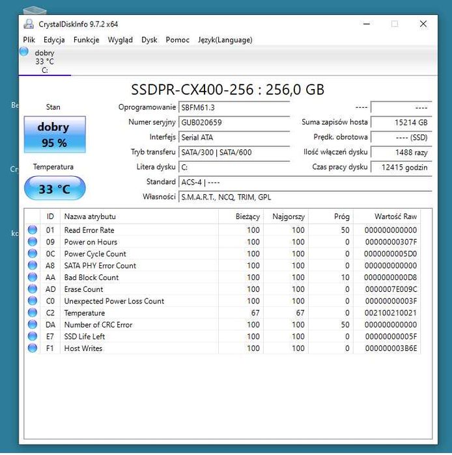Close the CrystalDiskInfo window
The height and width of the screenshot is (455, 452).
[423, 24]
